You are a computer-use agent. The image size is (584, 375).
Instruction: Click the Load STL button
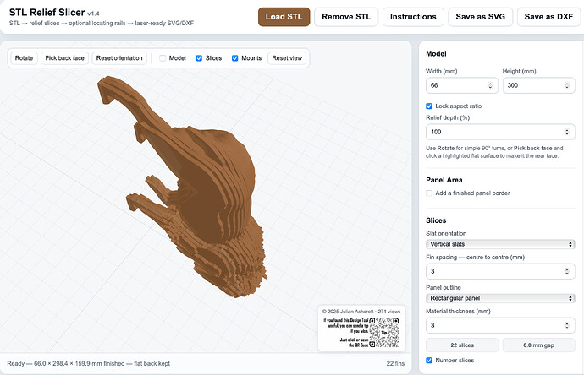click(x=284, y=17)
